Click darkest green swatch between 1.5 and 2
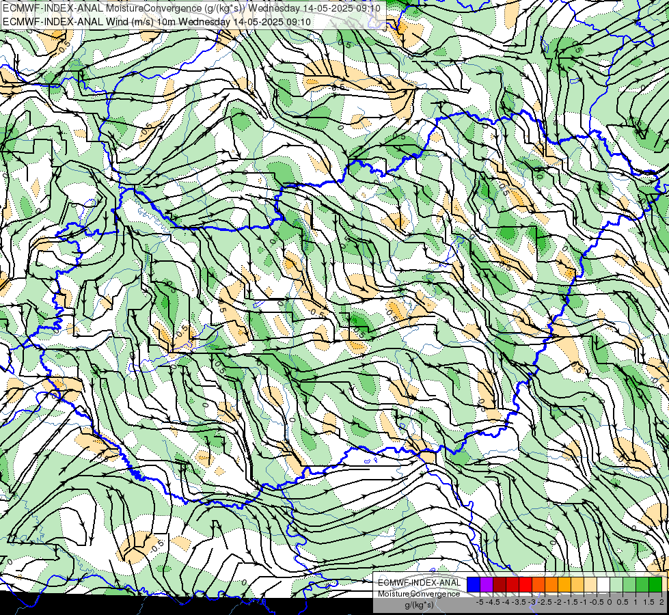The image size is (669, 615). 655,584
